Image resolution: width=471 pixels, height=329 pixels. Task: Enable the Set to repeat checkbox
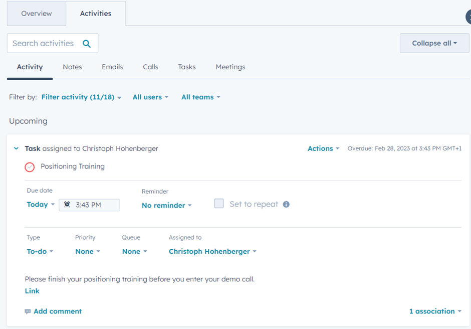coord(219,204)
